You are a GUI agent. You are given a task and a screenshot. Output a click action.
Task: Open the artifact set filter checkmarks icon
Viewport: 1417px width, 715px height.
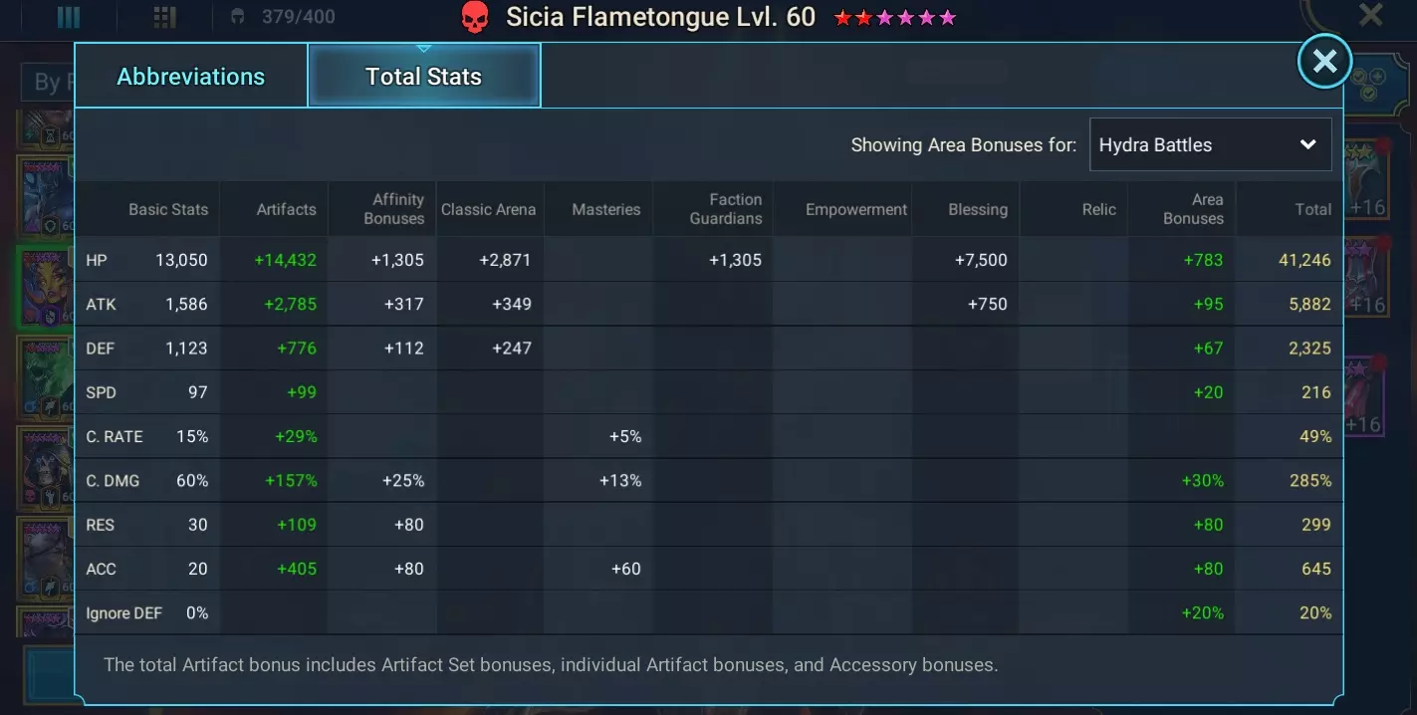point(1369,84)
